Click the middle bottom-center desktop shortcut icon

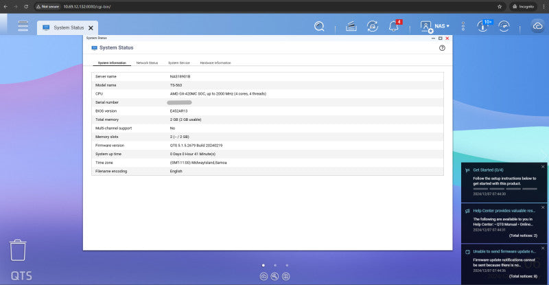click(275, 277)
